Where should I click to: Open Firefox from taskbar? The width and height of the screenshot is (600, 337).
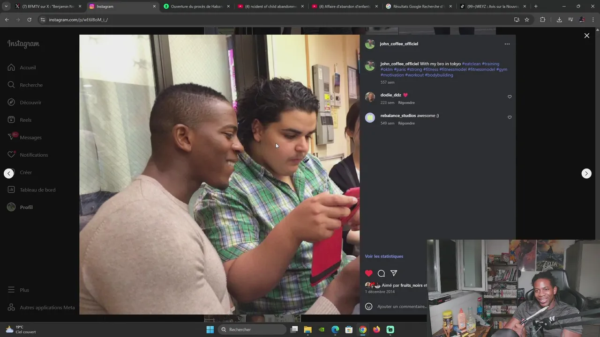pos(376,330)
